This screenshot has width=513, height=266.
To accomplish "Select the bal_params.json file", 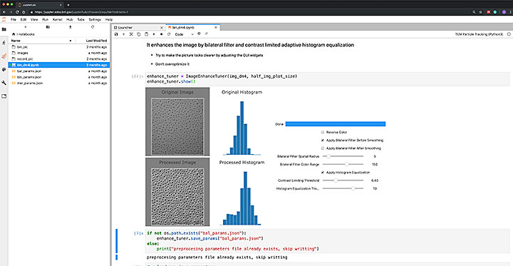I will pos(59,71).
